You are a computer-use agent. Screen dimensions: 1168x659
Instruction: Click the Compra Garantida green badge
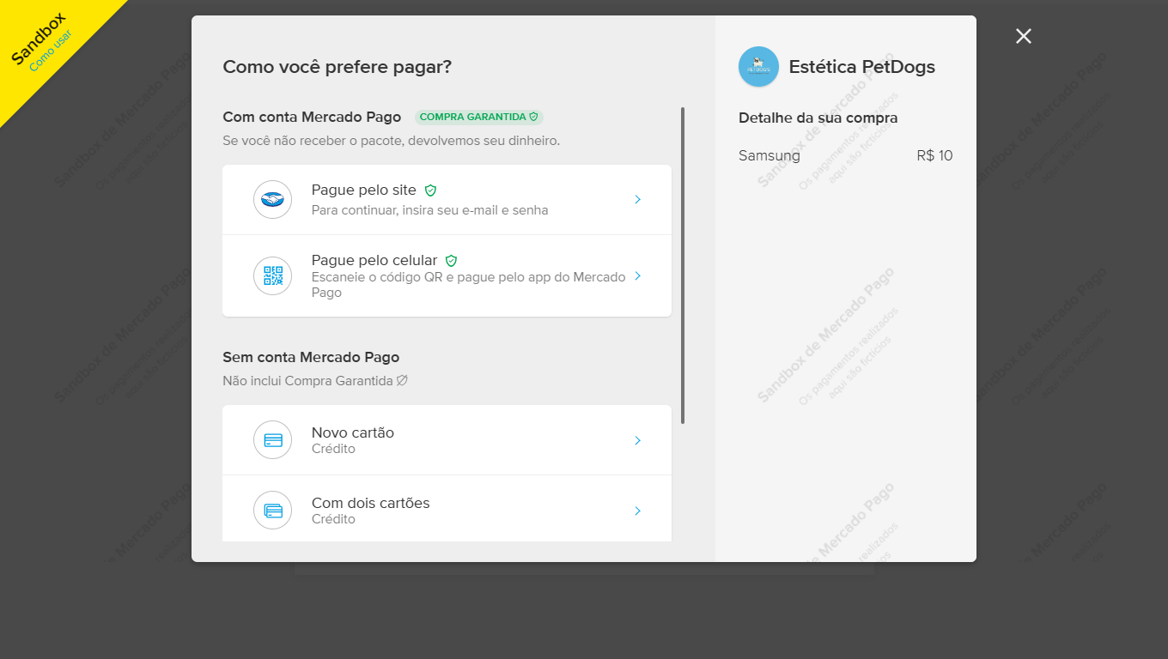click(x=479, y=117)
